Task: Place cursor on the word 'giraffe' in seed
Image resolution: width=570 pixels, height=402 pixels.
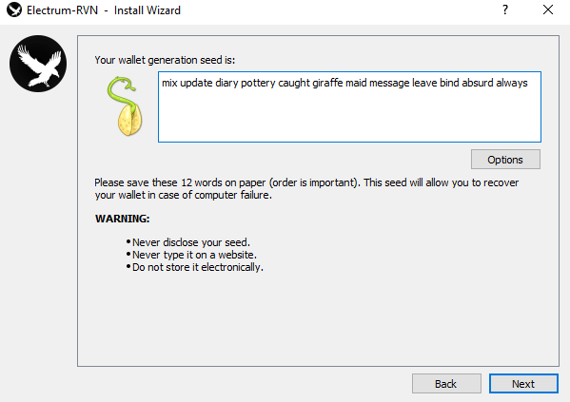Action: [327, 84]
